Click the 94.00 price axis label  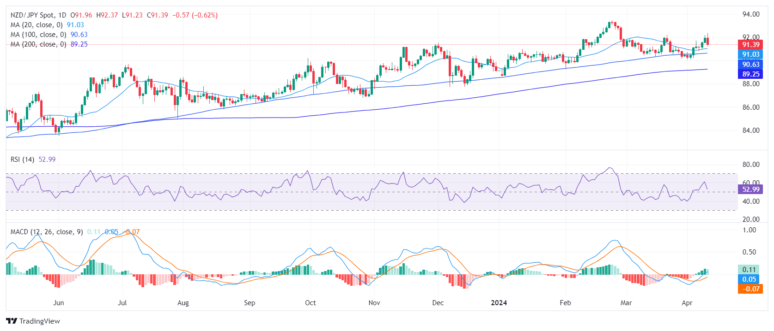coord(750,14)
